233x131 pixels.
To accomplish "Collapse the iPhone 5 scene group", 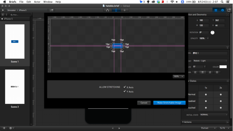I will [x=2, y=19].
